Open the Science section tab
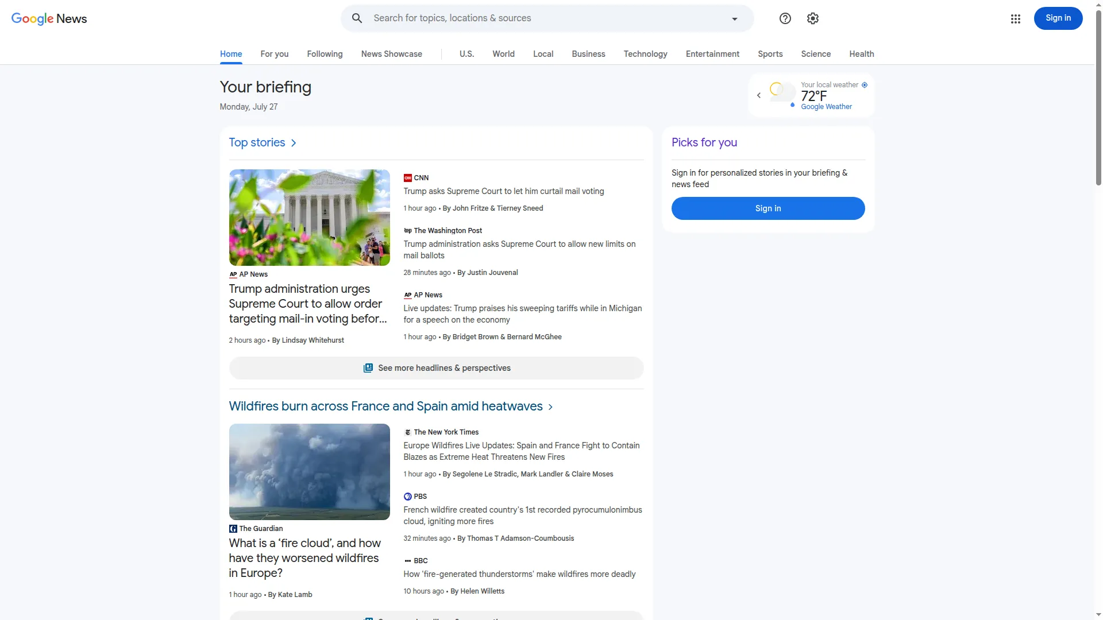This screenshot has height=620, width=1103. [x=816, y=54]
